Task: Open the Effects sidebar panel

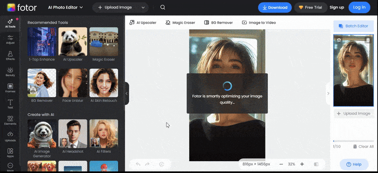Action: 10,56
